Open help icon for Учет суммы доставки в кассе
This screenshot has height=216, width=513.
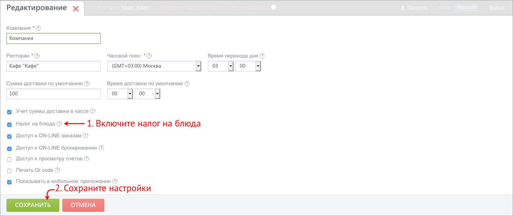[x=93, y=111]
